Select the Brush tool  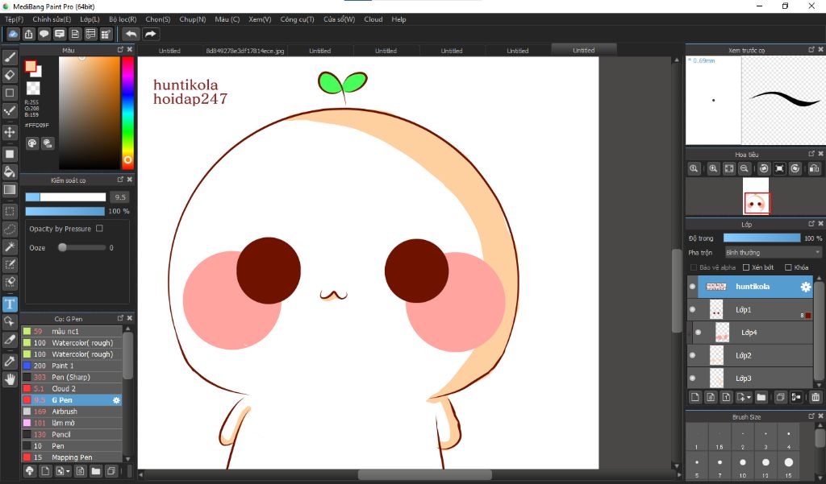(10, 57)
